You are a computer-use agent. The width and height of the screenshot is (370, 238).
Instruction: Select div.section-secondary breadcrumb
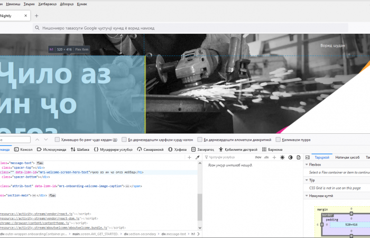click(140, 234)
